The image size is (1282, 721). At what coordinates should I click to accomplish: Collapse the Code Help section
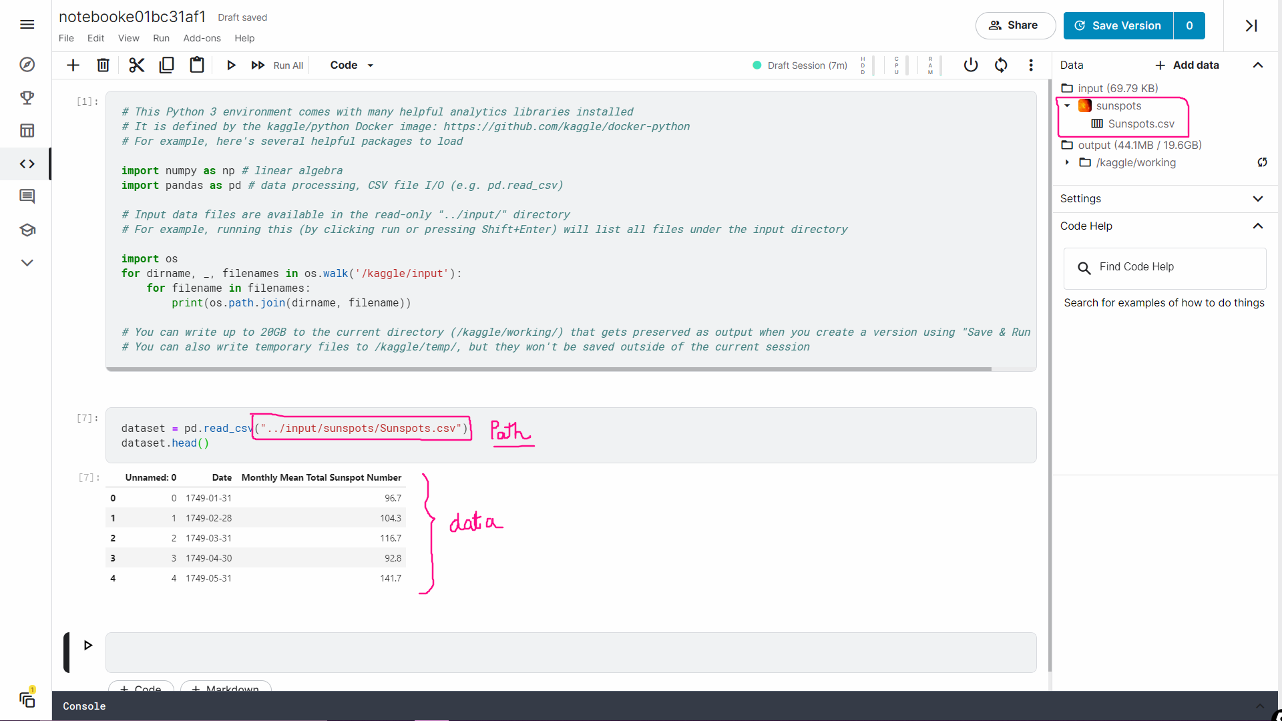pos(1258,226)
